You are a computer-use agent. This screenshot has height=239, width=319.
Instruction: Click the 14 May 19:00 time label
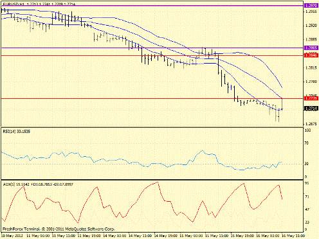click(166, 236)
